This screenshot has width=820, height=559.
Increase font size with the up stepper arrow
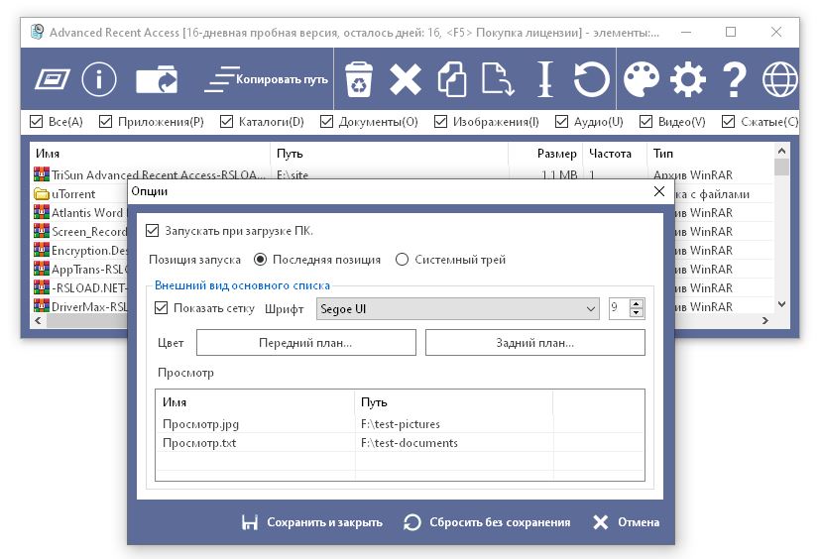636,304
